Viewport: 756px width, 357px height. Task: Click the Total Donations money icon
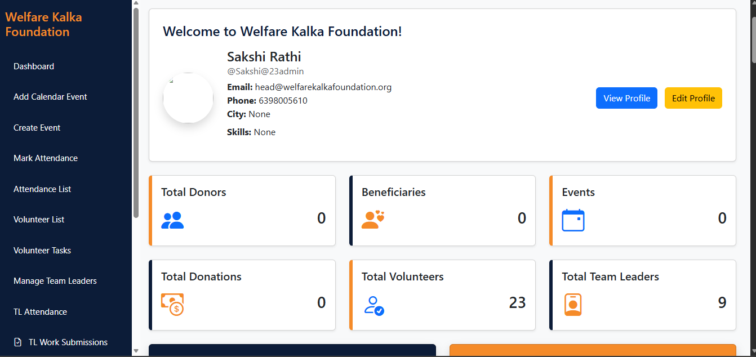(172, 304)
